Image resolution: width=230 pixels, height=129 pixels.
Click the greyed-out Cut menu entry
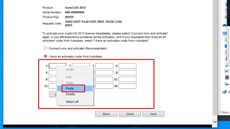[x=68, y=77]
